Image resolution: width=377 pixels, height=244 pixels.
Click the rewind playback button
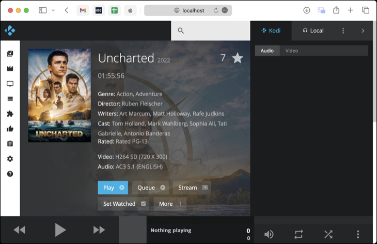[x=20, y=230]
